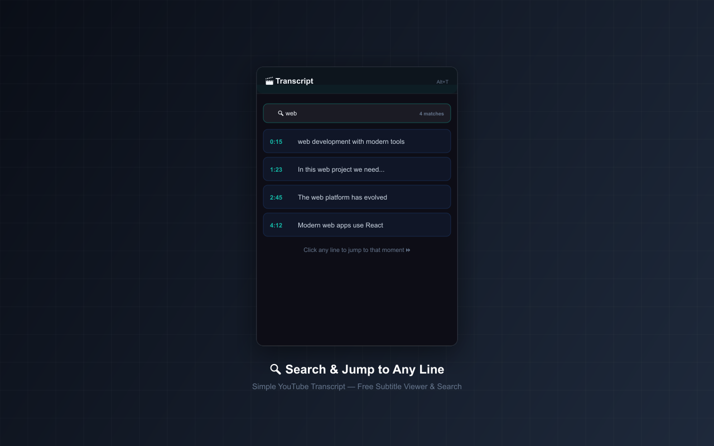Select the line 'web development with modern tools'
The height and width of the screenshot is (446, 714).
pos(351,142)
